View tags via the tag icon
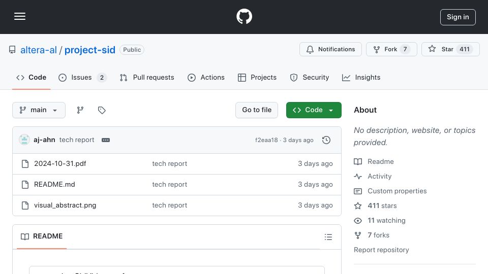Viewport: 488px width, 274px height. click(x=102, y=110)
